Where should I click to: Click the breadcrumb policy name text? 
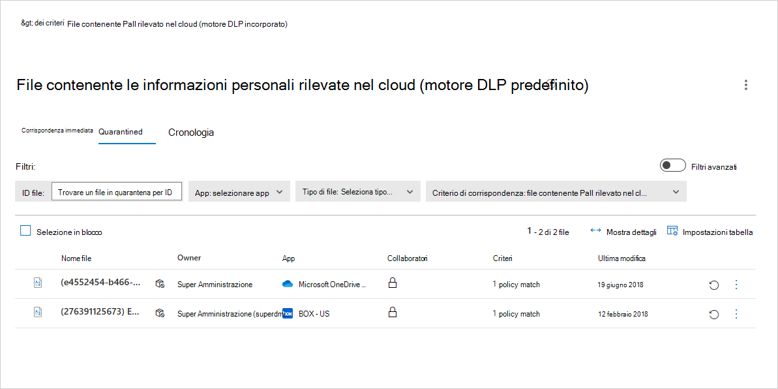click(x=177, y=24)
